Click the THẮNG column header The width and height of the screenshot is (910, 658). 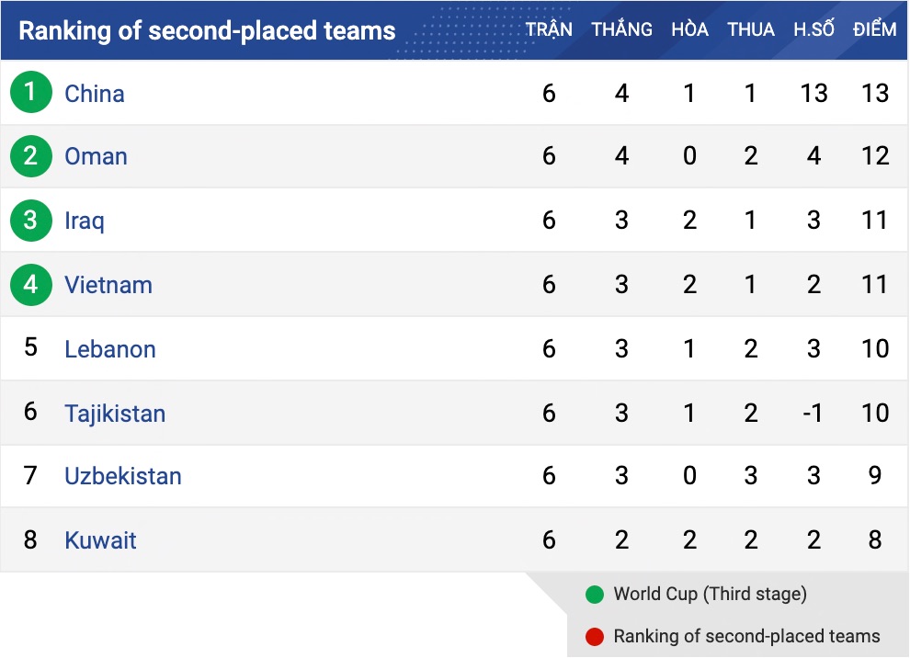tap(622, 29)
